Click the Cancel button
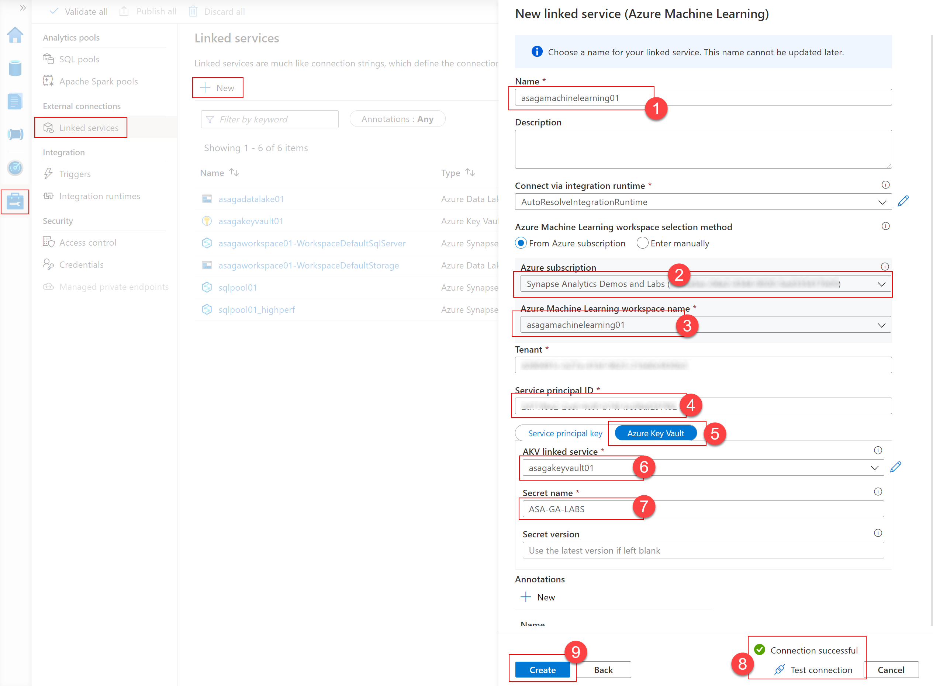The width and height of the screenshot is (933, 686). [891, 670]
